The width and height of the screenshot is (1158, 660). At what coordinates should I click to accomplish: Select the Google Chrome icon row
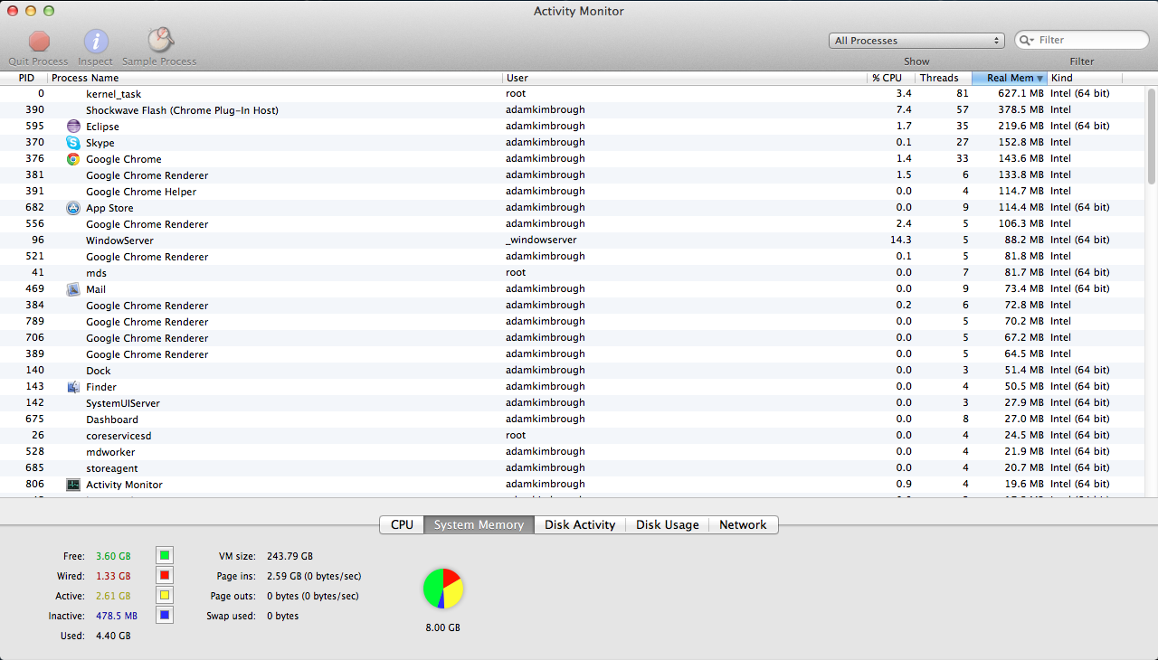tap(579, 159)
